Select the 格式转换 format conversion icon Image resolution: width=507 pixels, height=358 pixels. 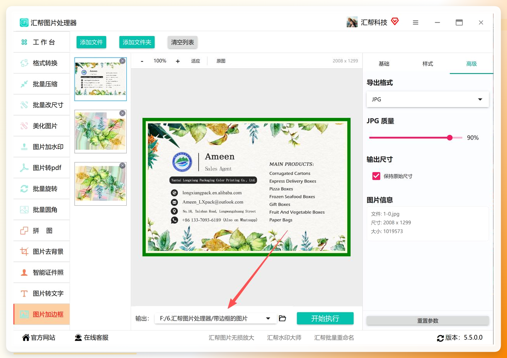(24, 63)
